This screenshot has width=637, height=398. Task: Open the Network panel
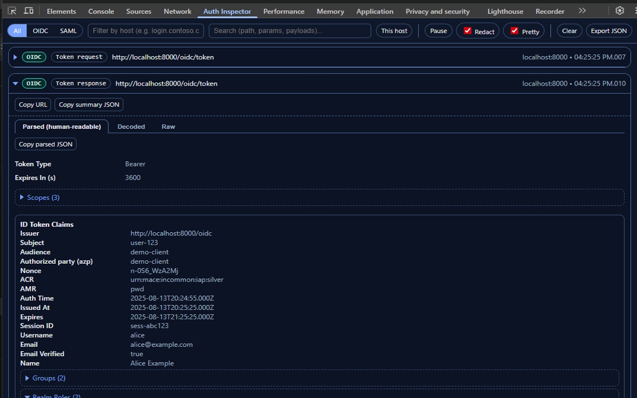click(177, 10)
